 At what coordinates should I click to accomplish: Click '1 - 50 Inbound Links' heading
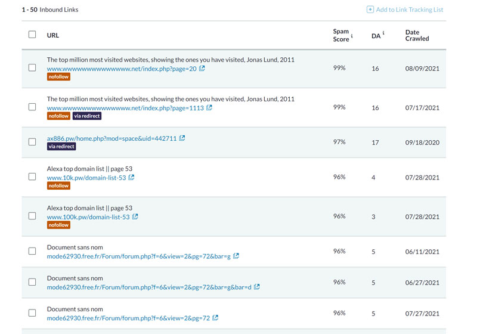(x=50, y=10)
